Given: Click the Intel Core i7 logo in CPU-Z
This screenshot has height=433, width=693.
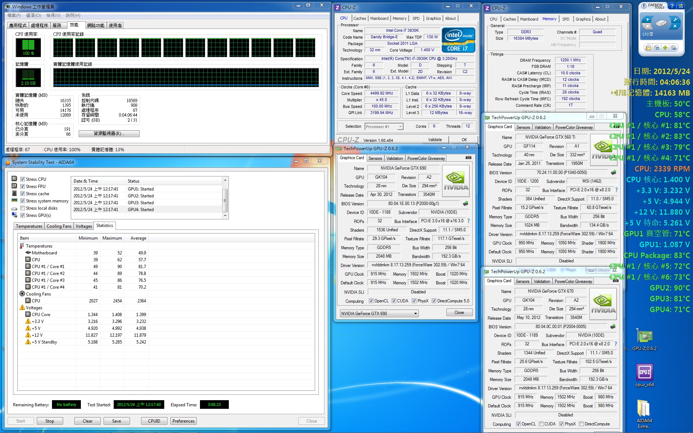Looking at the screenshot, I should [x=458, y=40].
